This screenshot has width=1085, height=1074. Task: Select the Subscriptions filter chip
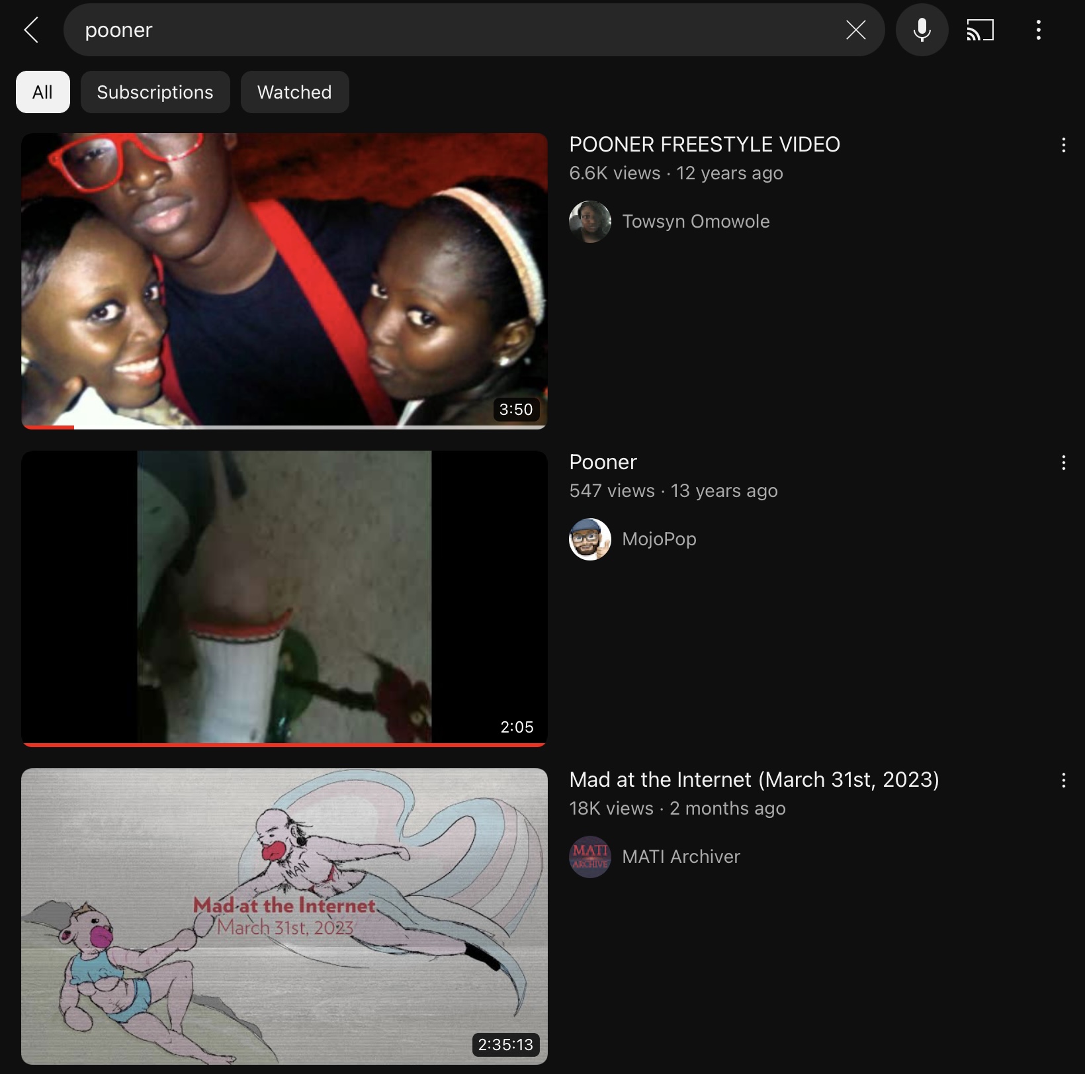click(155, 92)
